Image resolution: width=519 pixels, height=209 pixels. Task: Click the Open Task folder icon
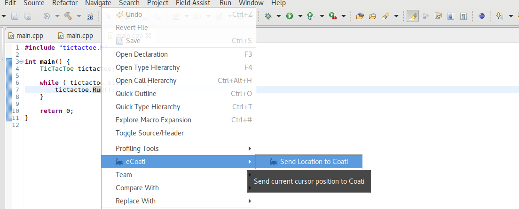(373, 16)
